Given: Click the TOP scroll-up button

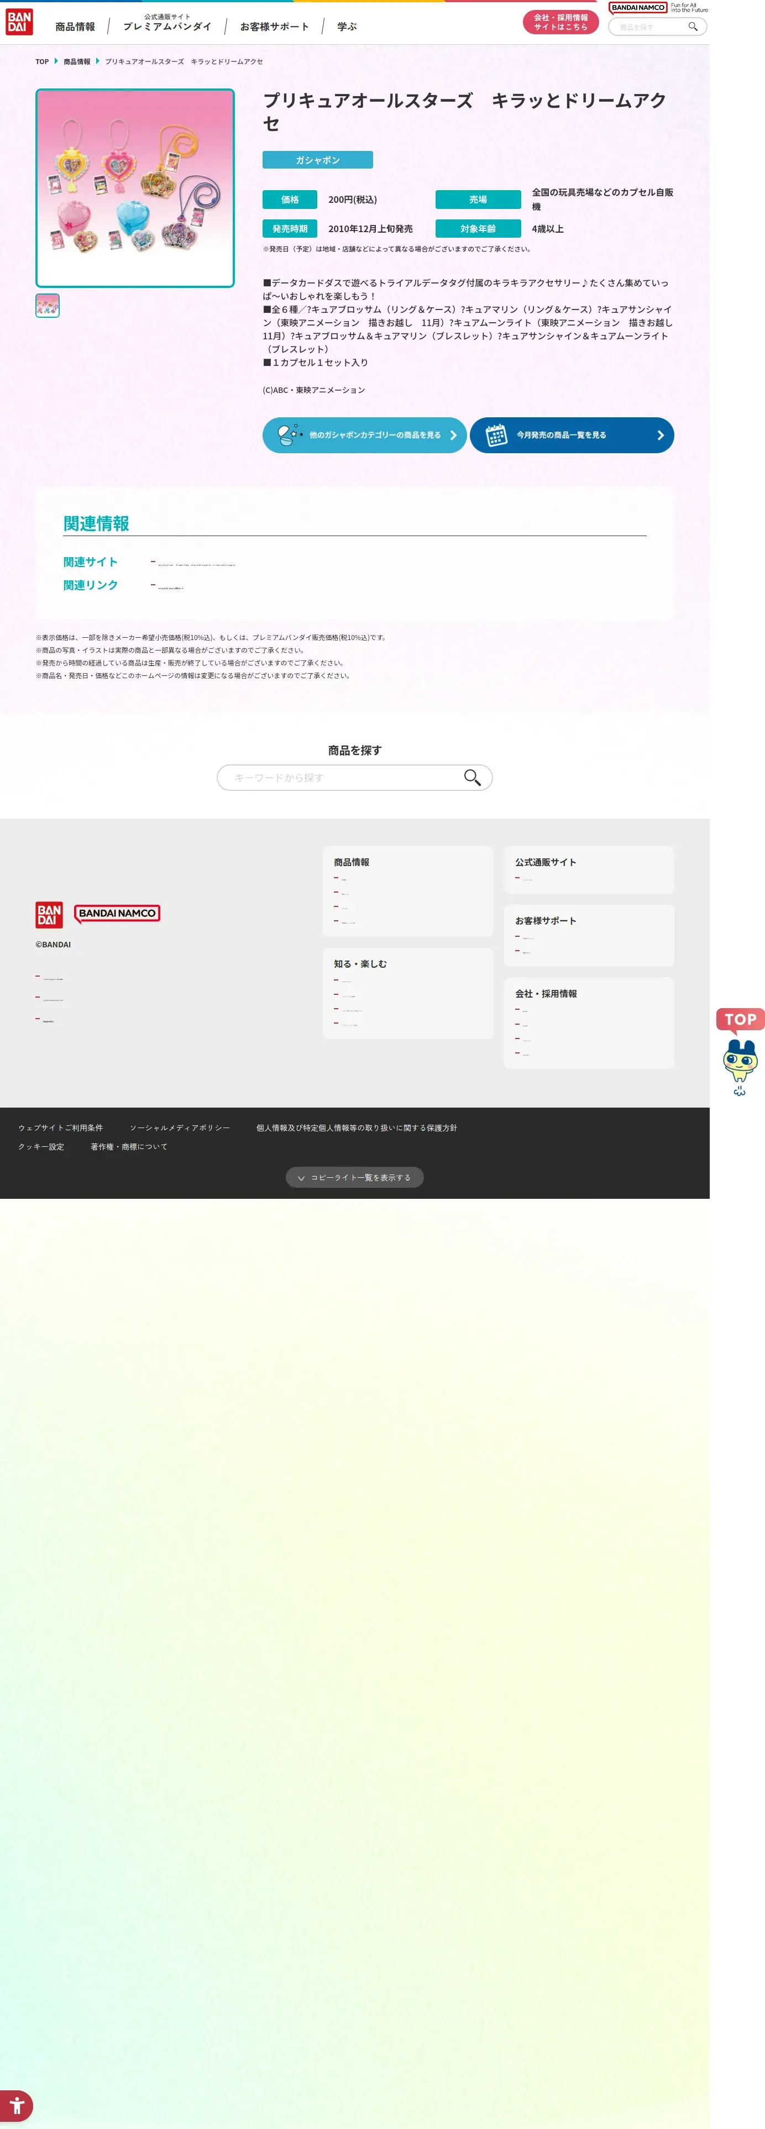Looking at the screenshot, I should (x=740, y=1020).
